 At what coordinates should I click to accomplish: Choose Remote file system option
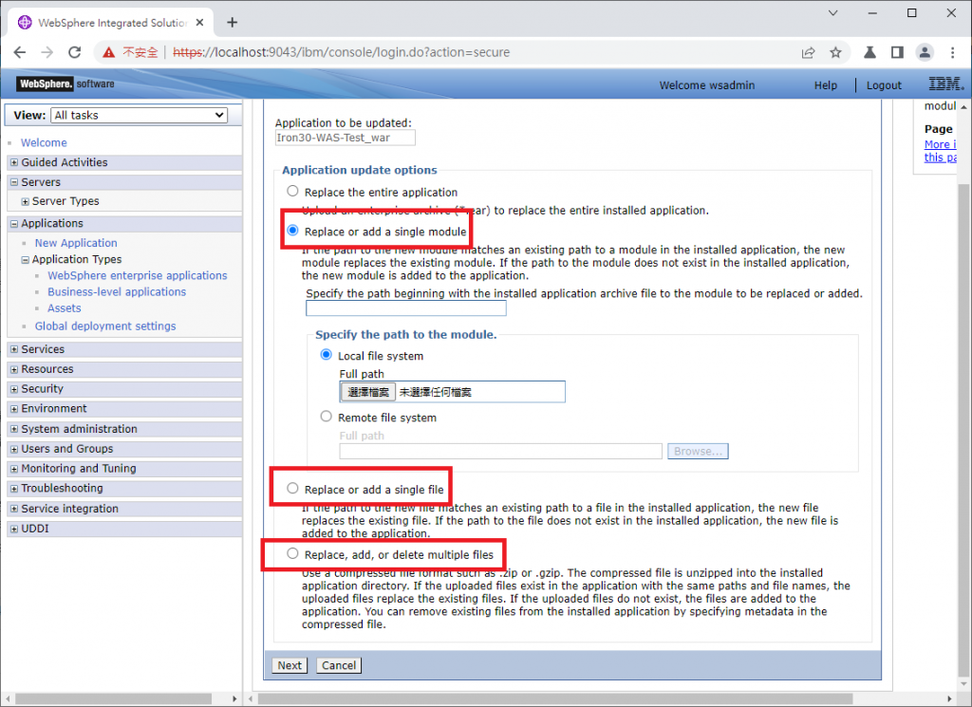(x=327, y=417)
